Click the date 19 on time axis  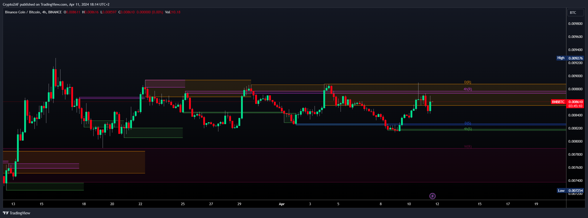(x=536, y=204)
